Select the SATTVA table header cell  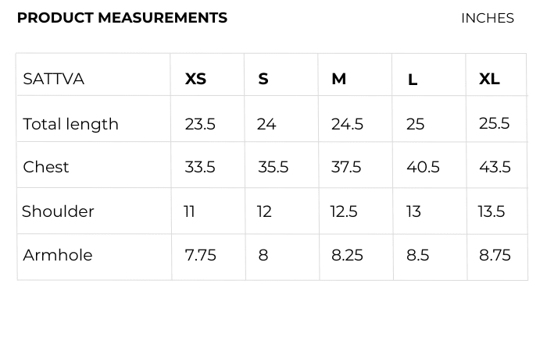53,79
